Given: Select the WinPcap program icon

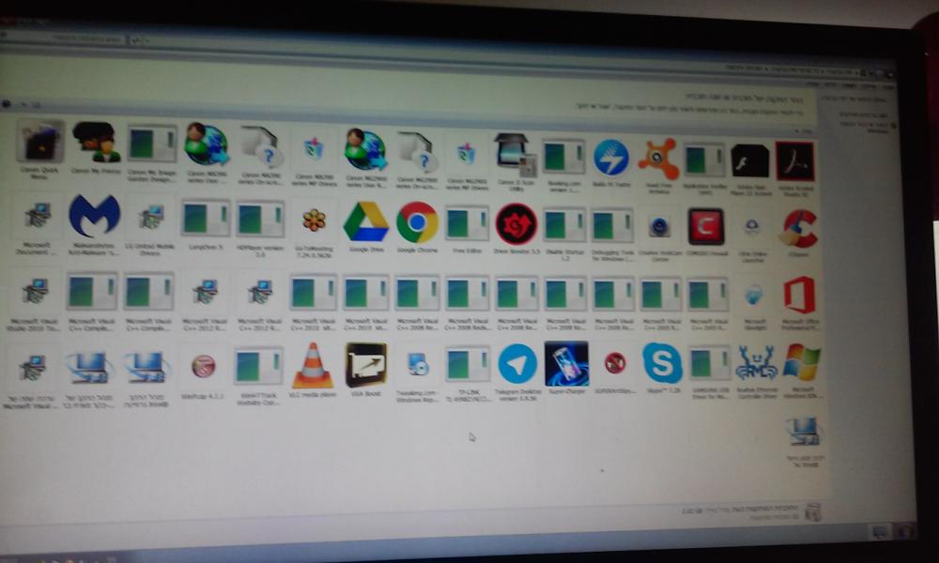Looking at the screenshot, I should (203, 366).
